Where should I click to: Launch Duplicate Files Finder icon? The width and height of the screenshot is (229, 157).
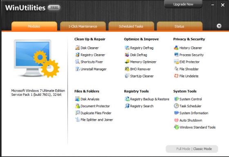pyautogui.click(x=77, y=113)
